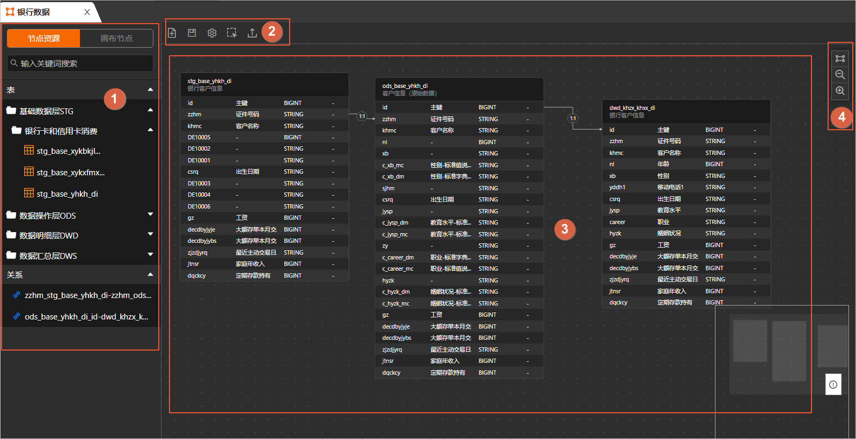Select dwd_khzx_khxx_di node header on canvas
The image size is (856, 439).
tap(686, 111)
